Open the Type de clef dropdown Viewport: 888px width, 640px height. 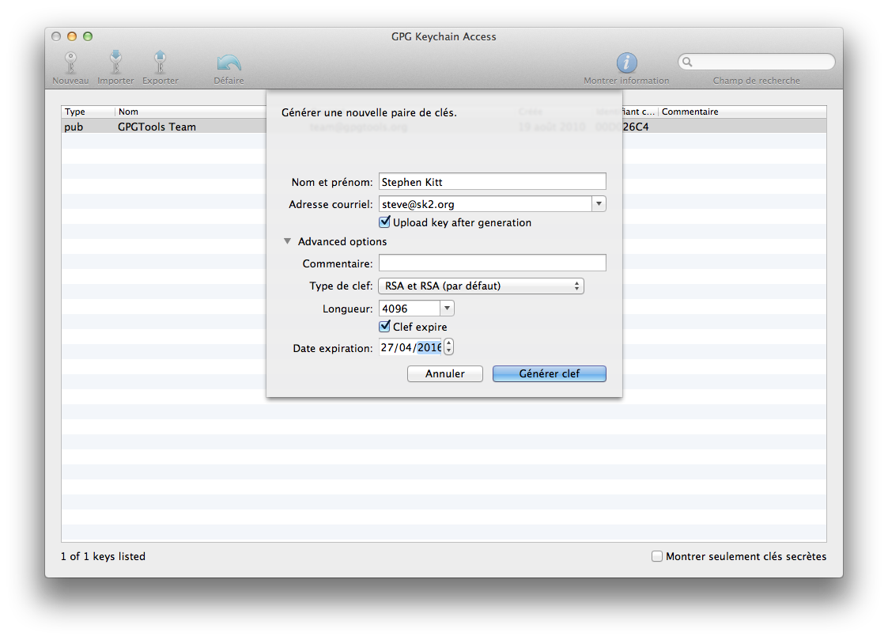pos(481,286)
